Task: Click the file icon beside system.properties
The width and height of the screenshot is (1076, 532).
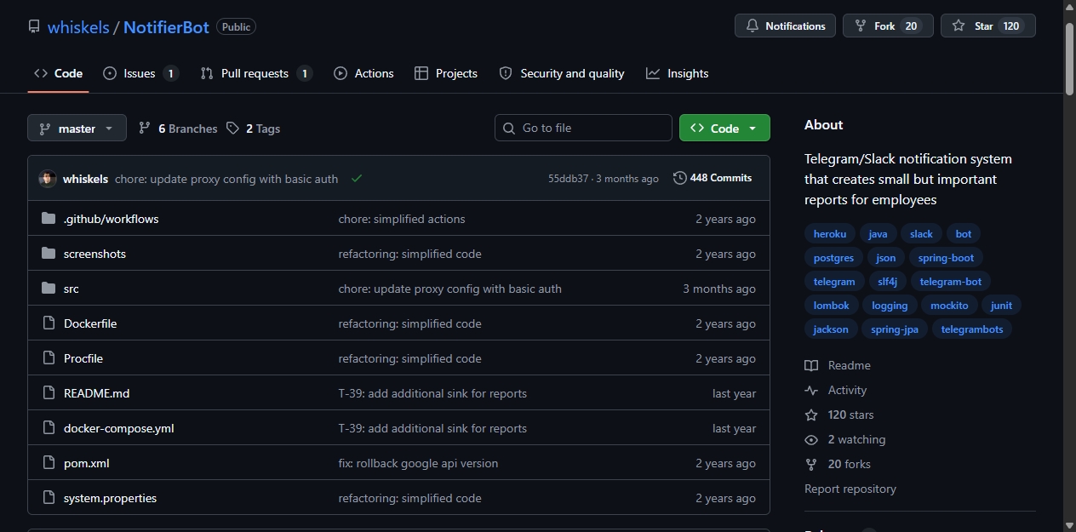Action: tap(49, 498)
